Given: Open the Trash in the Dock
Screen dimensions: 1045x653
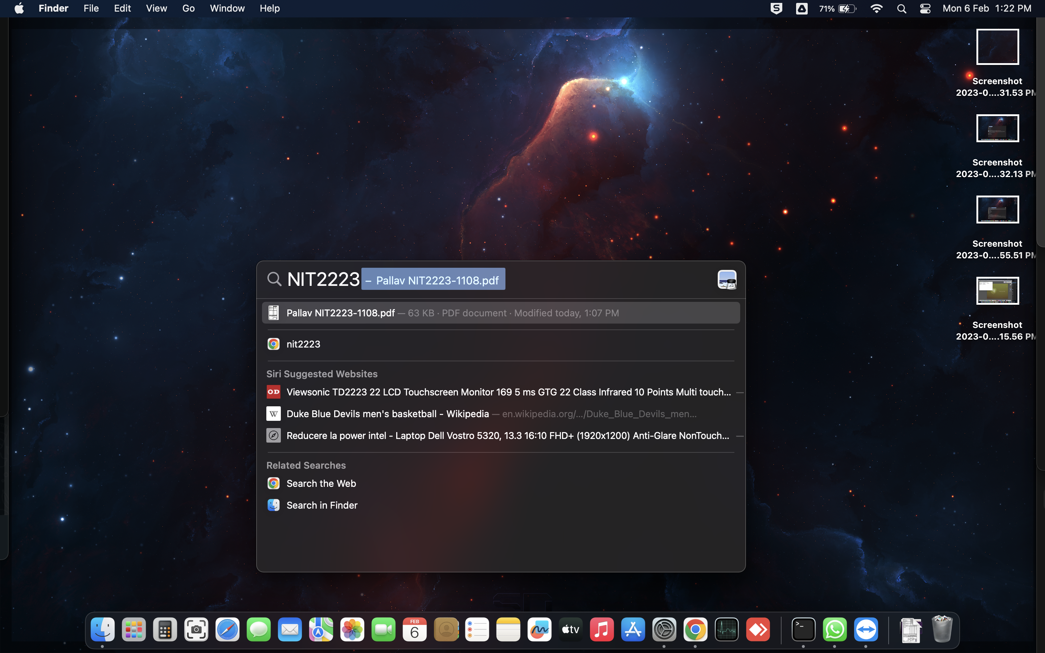Looking at the screenshot, I should [942, 630].
